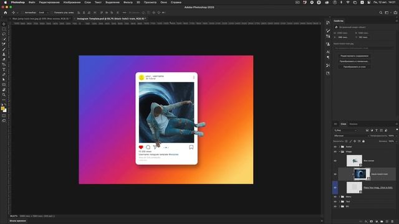This screenshot has width=399, height=224.
Task: Select the Horizontal Type tool
Action: click(4, 70)
